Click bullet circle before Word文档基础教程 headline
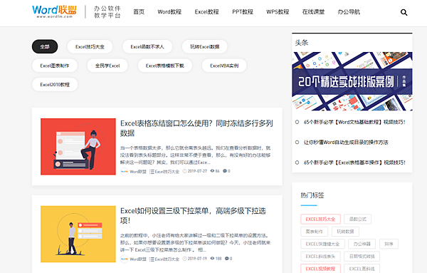Viewport: 427px width, 273px height. pyautogui.click(x=297, y=122)
